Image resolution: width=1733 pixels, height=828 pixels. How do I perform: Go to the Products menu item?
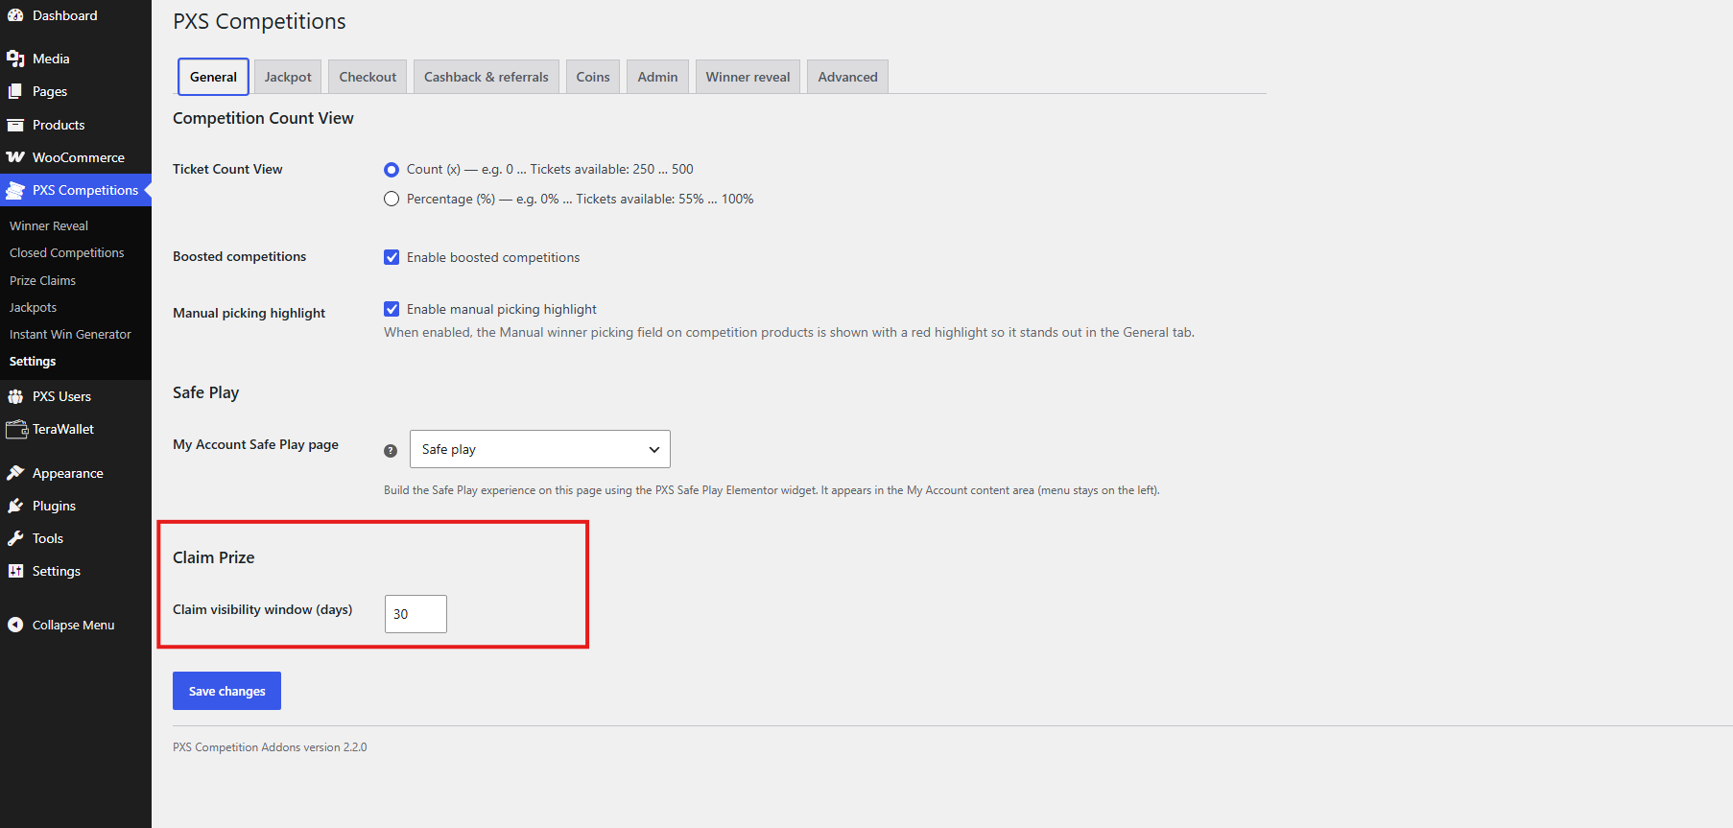tap(76, 125)
